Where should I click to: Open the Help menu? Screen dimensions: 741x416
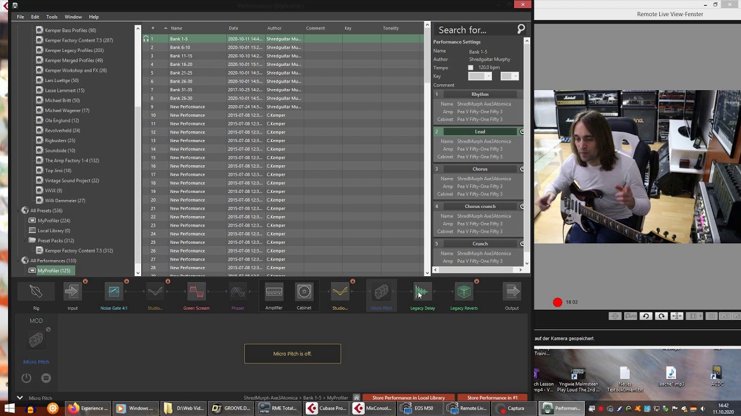pyautogui.click(x=94, y=17)
